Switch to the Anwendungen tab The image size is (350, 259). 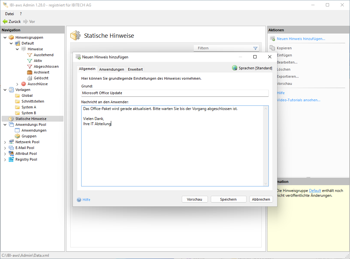point(112,69)
